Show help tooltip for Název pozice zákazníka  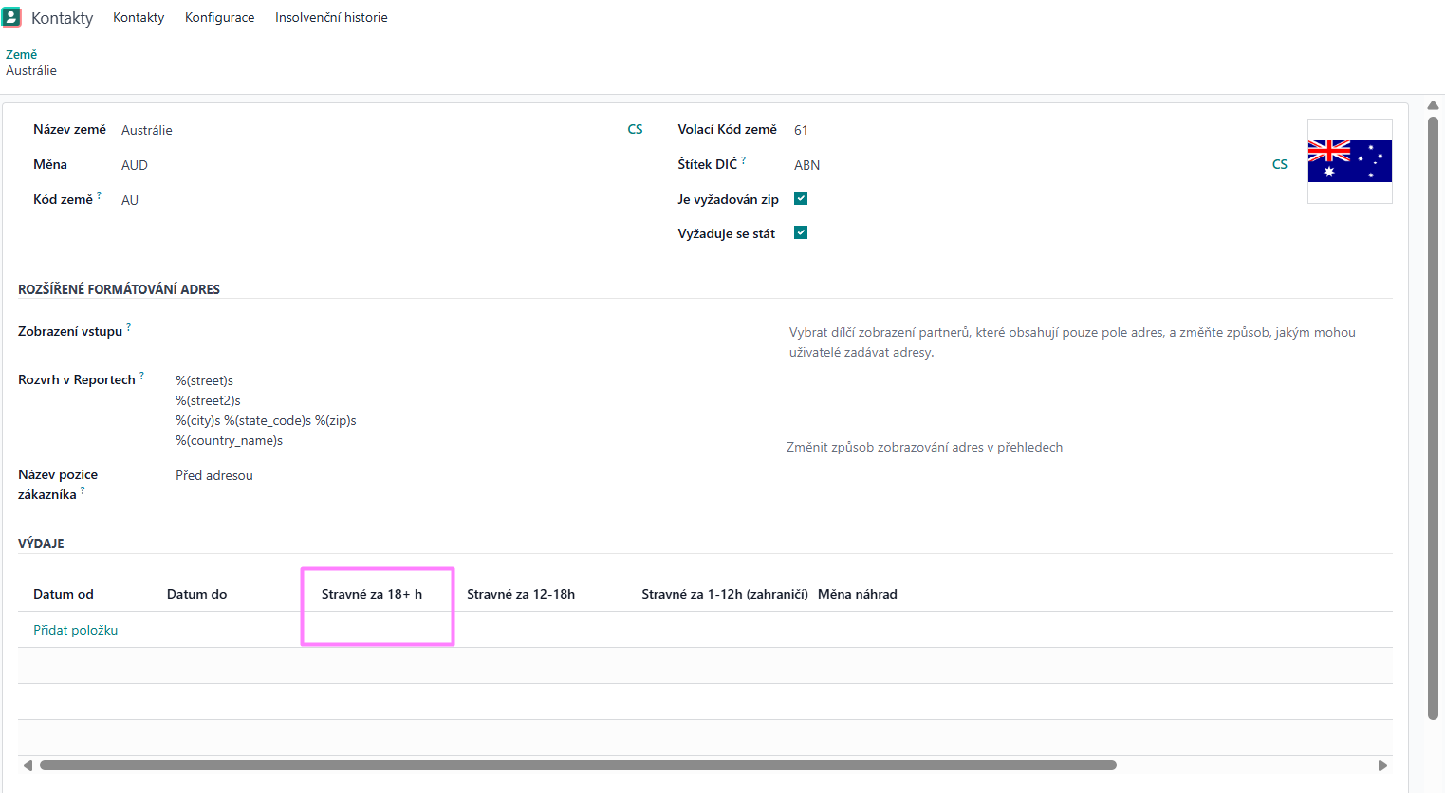pyautogui.click(x=83, y=490)
